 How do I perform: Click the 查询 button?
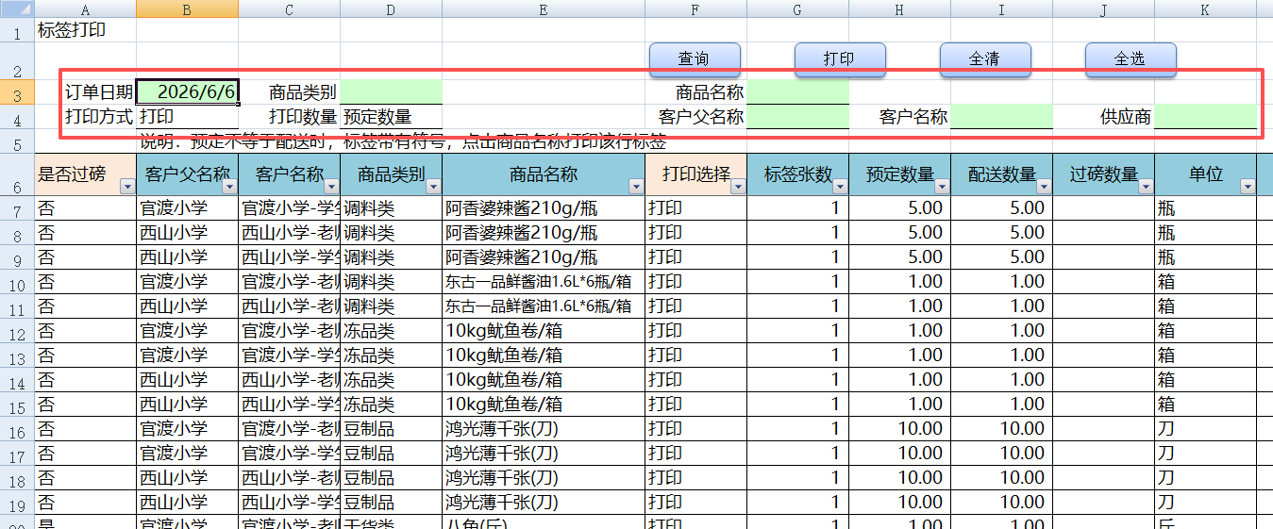click(695, 58)
